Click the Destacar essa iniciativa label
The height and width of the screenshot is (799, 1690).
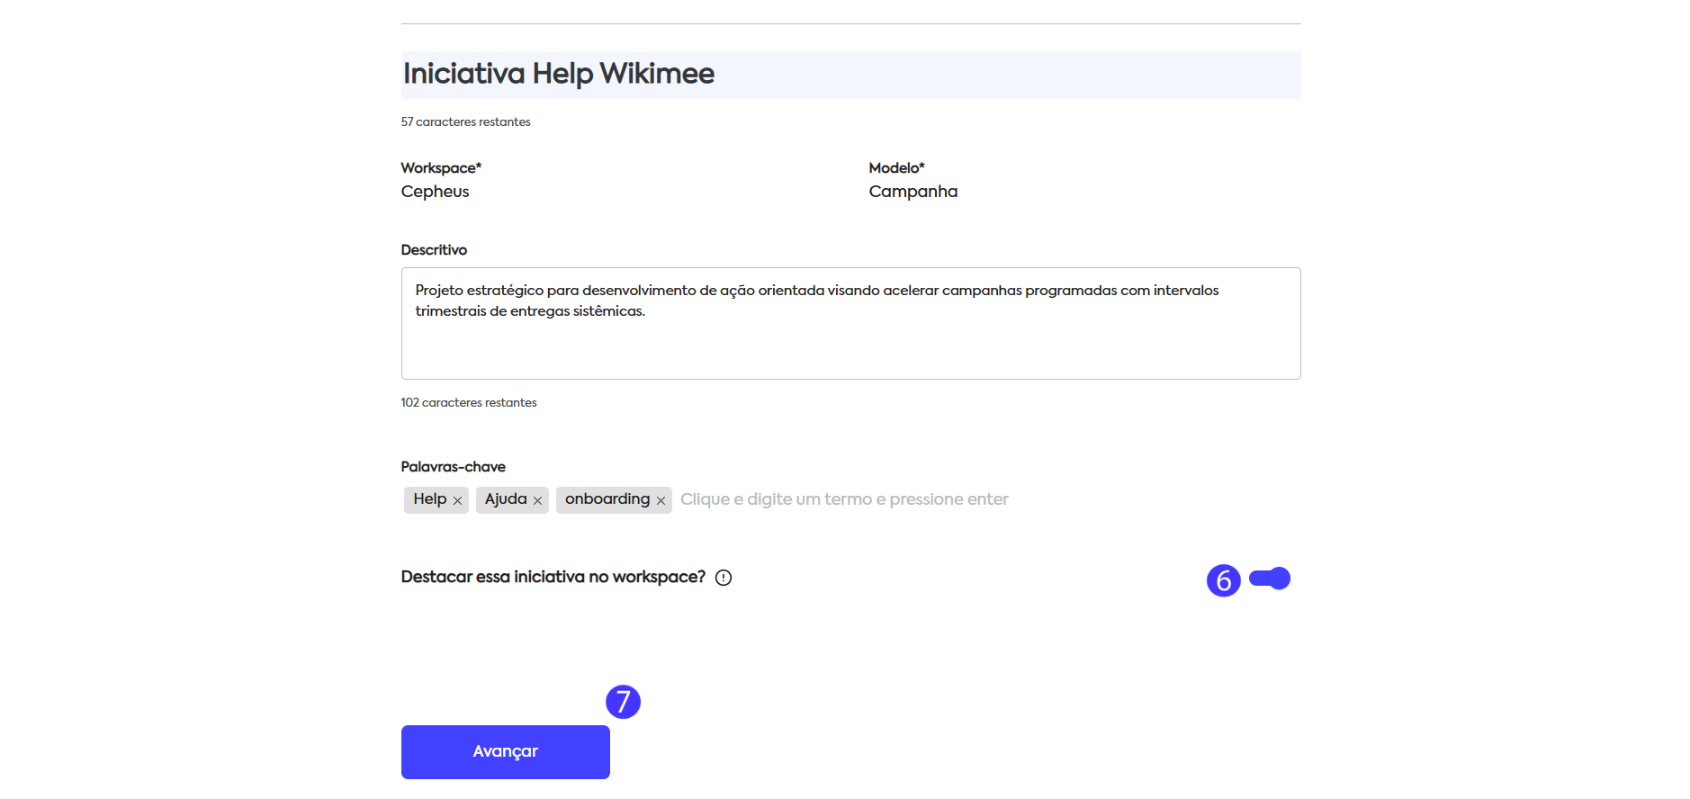[553, 577]
